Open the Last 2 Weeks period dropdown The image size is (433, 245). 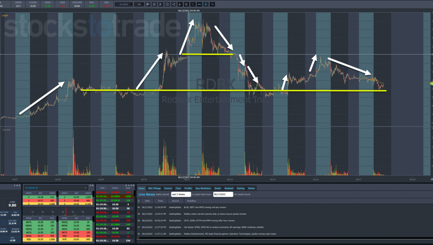tap(181, 194)
